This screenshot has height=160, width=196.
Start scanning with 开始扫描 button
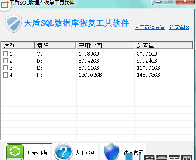29,152
